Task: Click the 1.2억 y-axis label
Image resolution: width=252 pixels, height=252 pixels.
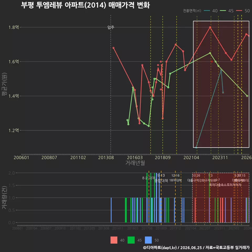Action: click(x=14, y=130)
